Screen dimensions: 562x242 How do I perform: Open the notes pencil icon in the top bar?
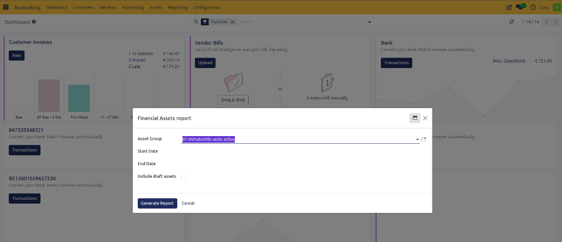[509, 7]
